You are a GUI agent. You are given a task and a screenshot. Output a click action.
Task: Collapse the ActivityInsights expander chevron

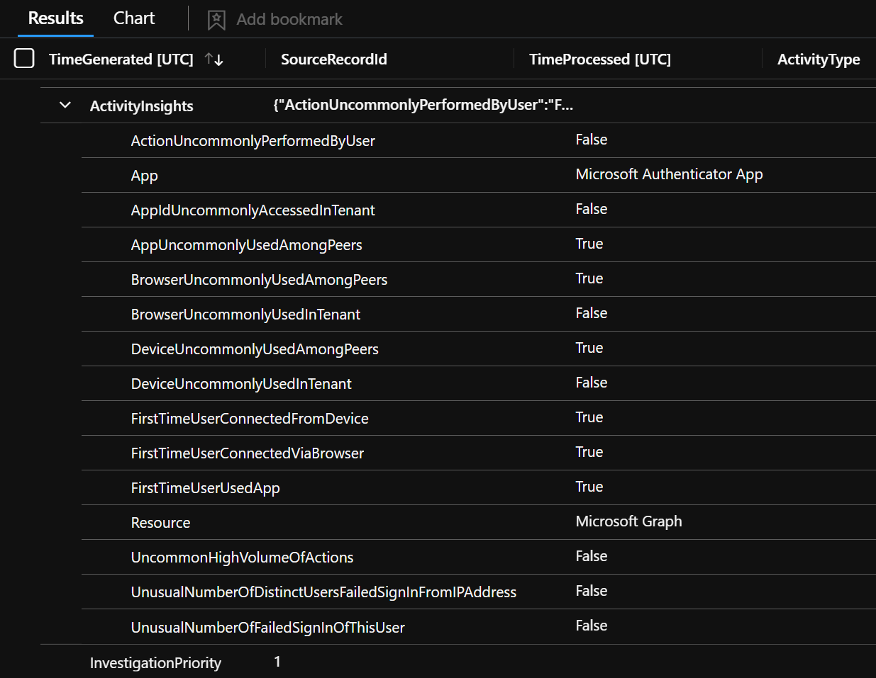tap(65, 104)
